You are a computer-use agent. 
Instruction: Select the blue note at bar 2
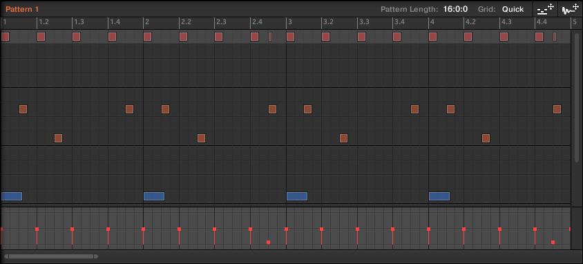click(154, 196)
